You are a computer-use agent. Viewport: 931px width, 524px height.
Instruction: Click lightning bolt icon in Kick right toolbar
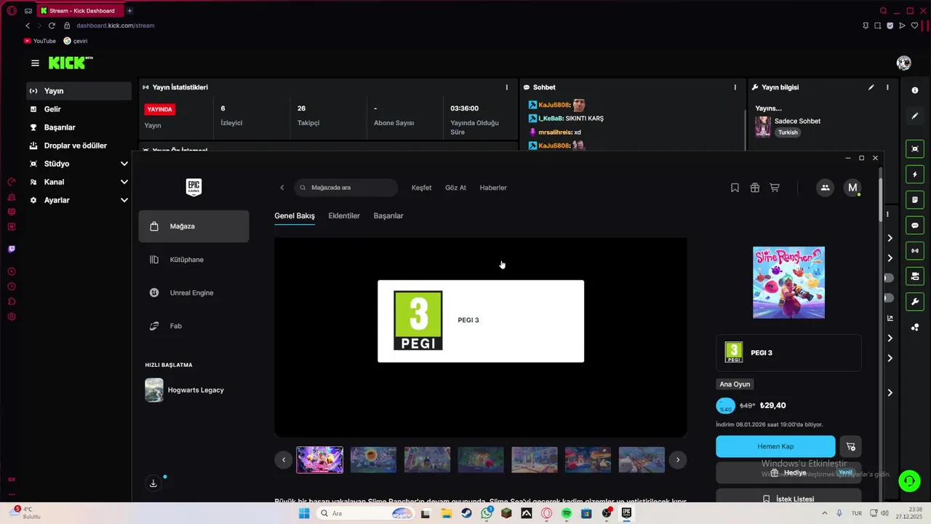pyautogui.click(x=915, y=175)
